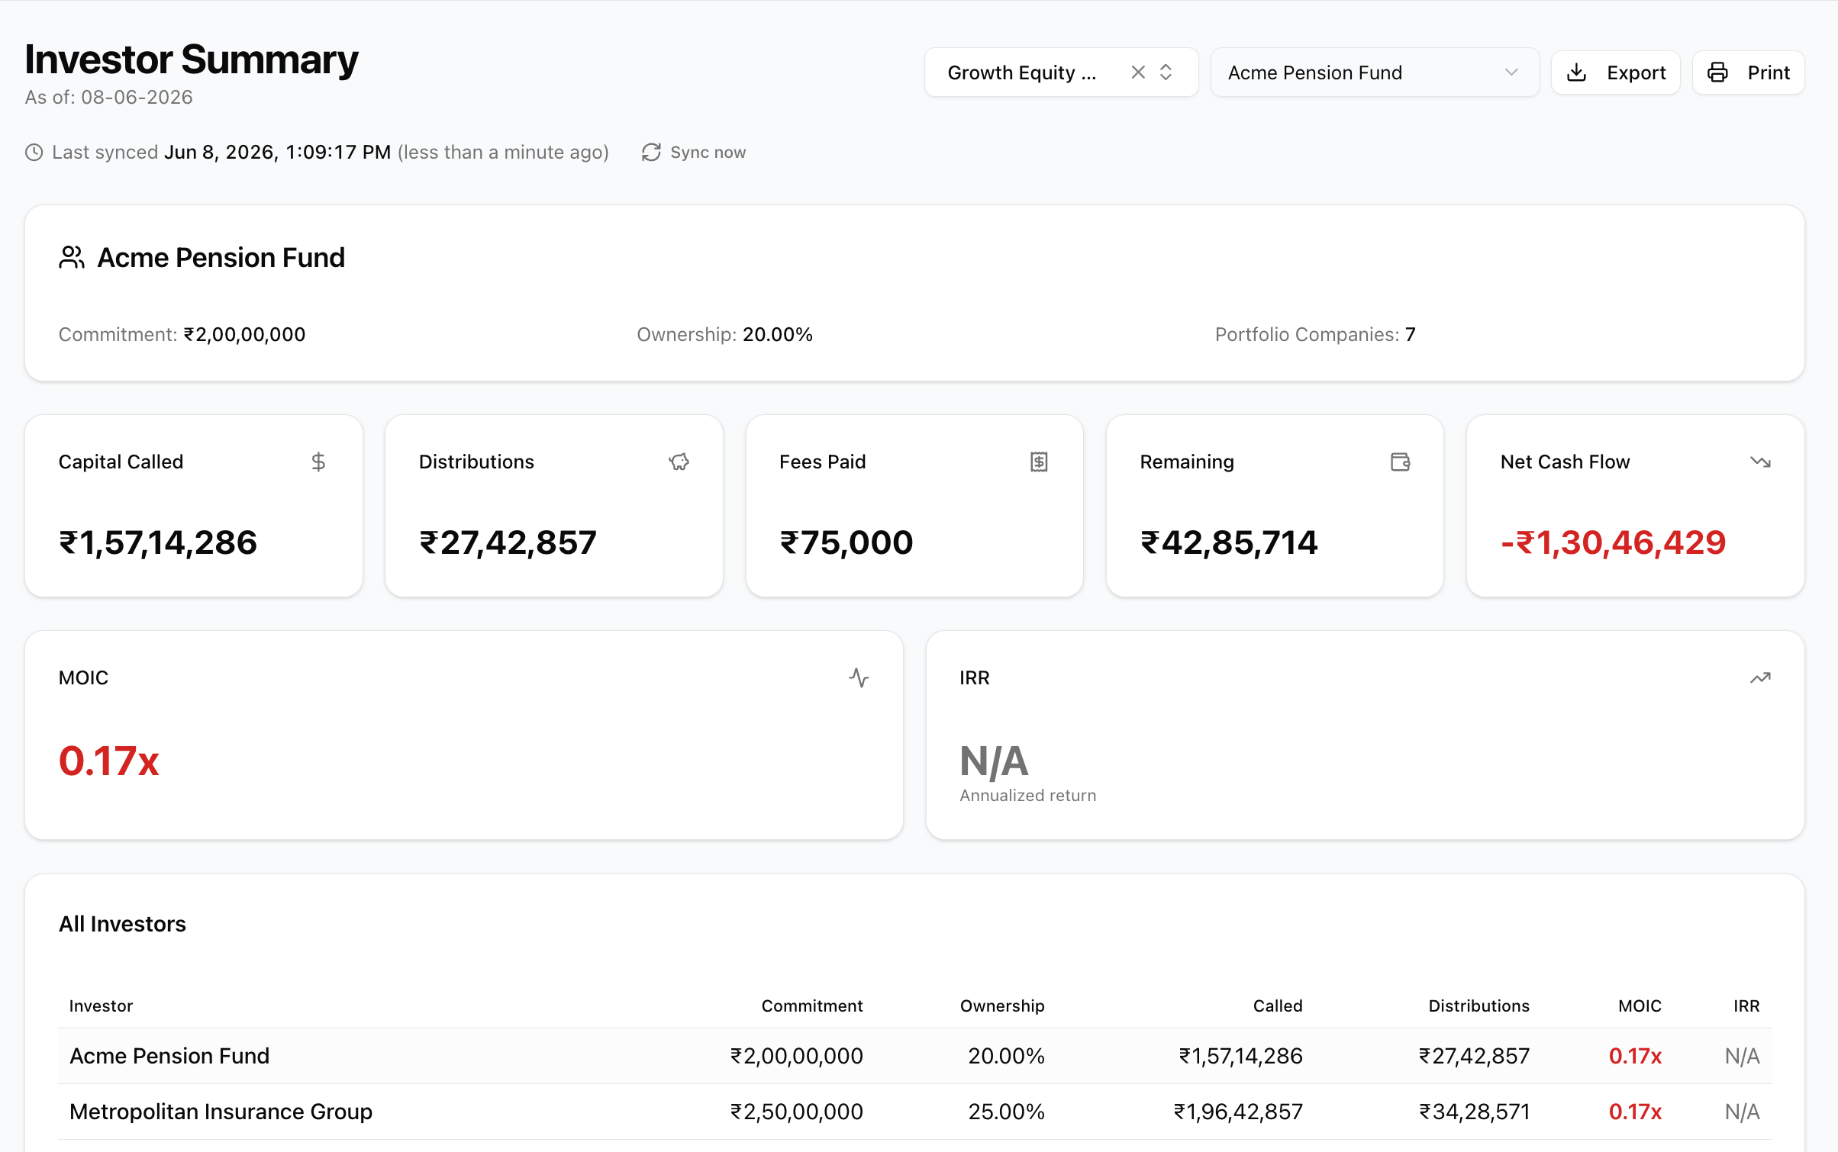Click the dollar icon on Capital Called card

point(318,462)
